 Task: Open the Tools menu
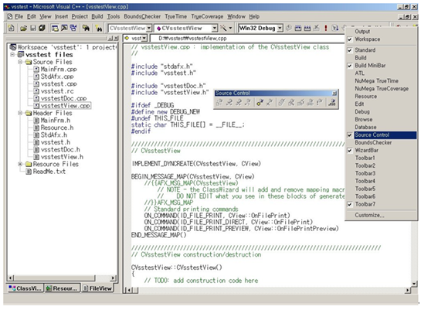coord(114,17)
